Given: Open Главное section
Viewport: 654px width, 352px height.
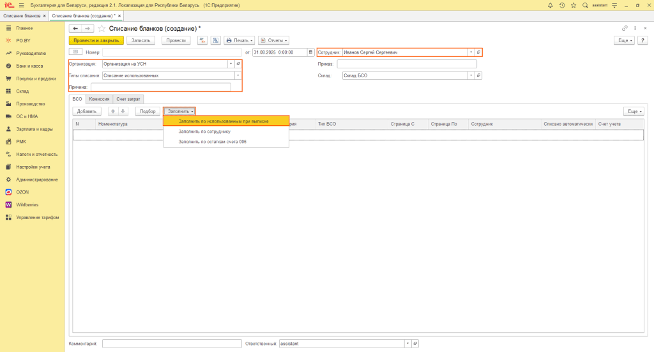Looking at the screenshot, I should (x=24, y=28).
